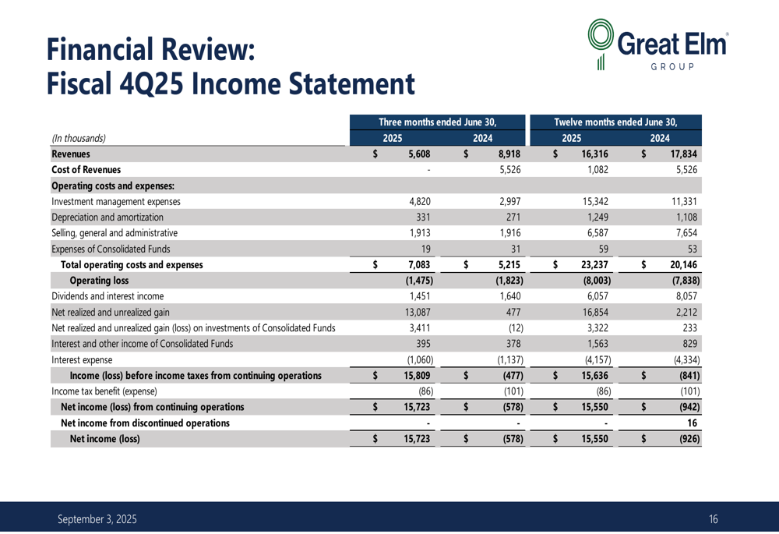779x534 pixels.
Task: Click 'Net income (loss) from continuing operations'
Action: 153,407
